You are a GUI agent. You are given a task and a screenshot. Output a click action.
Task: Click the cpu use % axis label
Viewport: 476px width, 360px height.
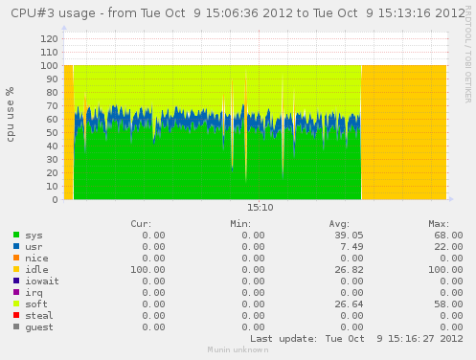10,114
